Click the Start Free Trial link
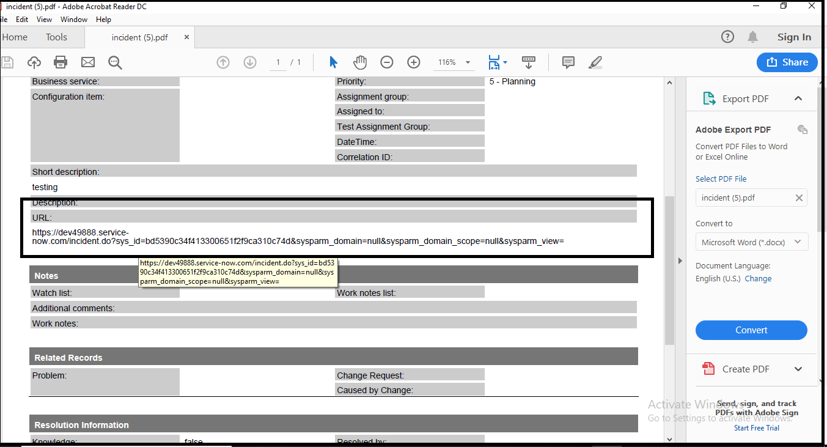This screenshot has height=447, width=827. (757, 428)
